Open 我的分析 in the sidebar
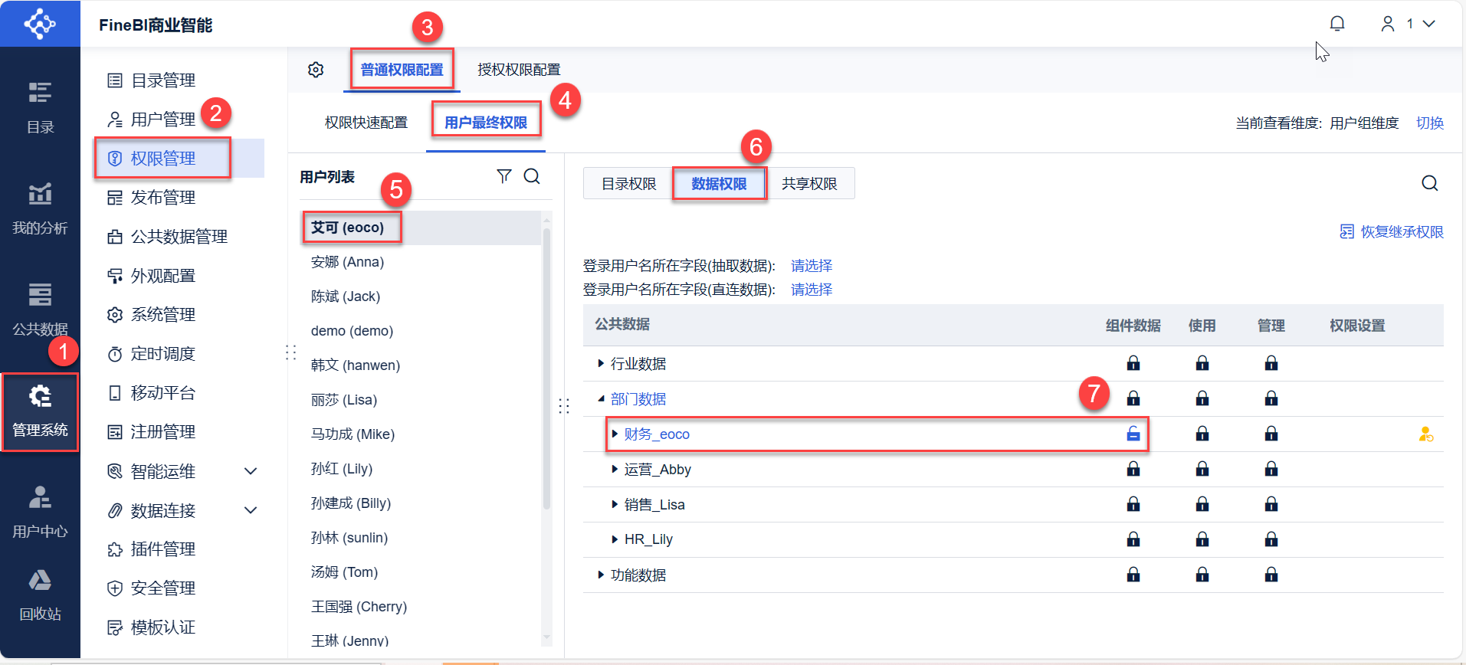This screenshot has height=665, width=1466. (40, 208)
